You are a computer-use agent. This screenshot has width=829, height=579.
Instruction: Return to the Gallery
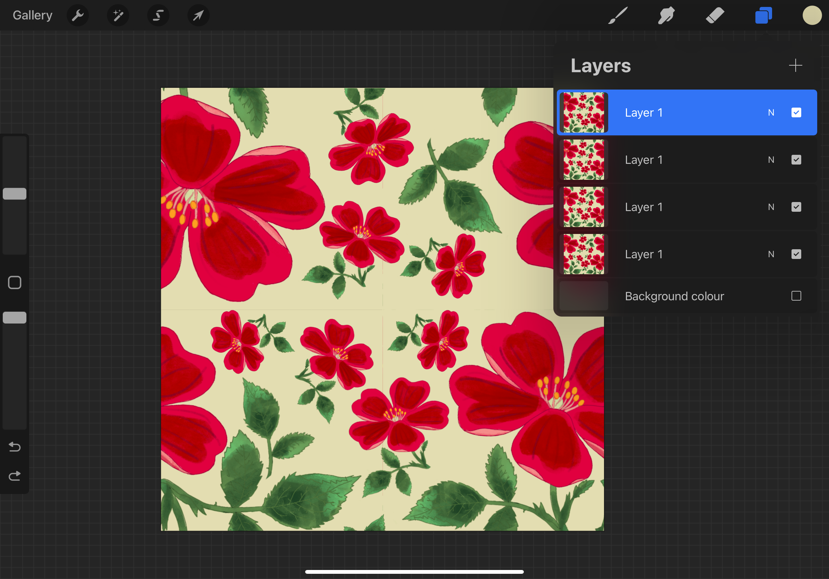33,16
